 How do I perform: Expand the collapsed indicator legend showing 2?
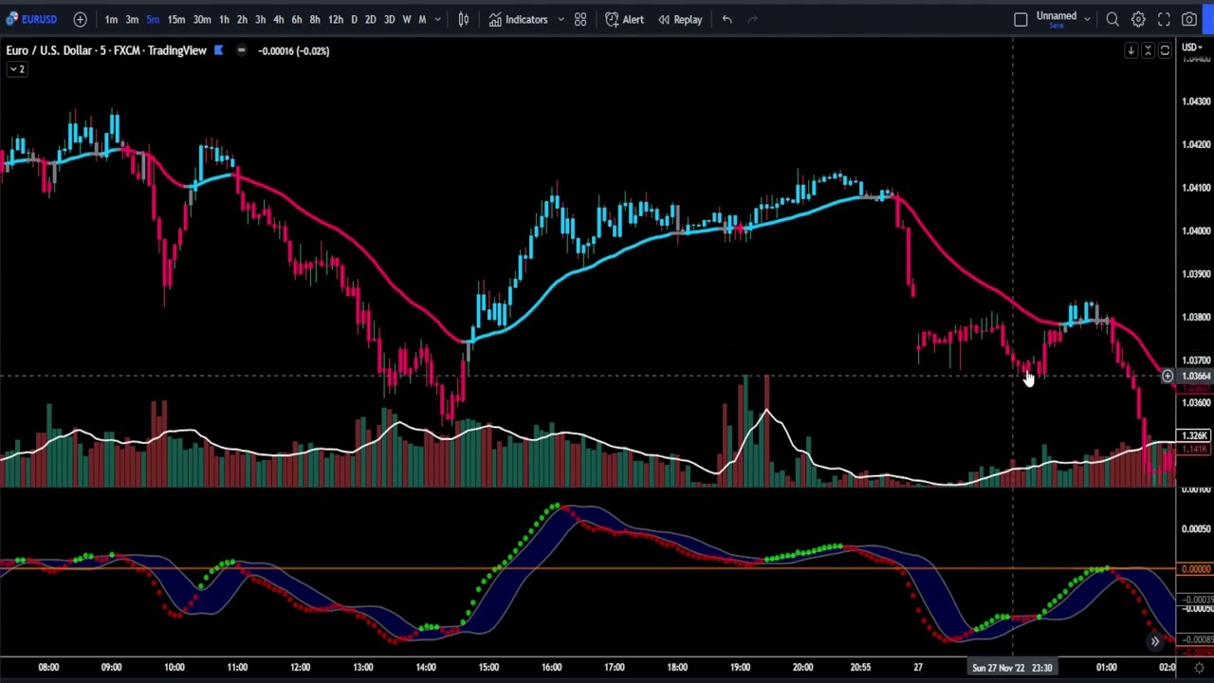point(17,69)
